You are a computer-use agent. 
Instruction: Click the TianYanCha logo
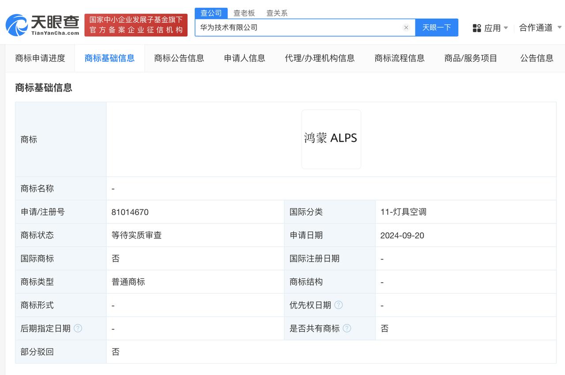coord(42,25)
